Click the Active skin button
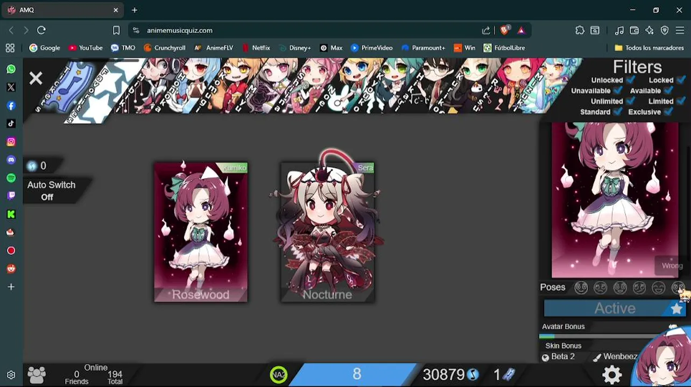Screen dimensions: 691x387 coord(615,309)
